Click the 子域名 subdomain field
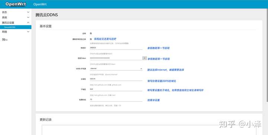This screenshot has height=135, width=268. pyautogui.click(x=116, y=89)
